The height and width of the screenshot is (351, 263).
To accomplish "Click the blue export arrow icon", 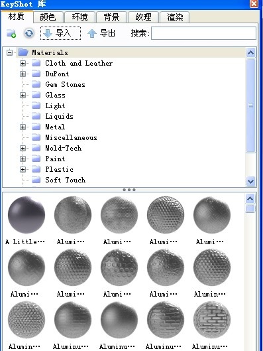I will click(92, 34).
